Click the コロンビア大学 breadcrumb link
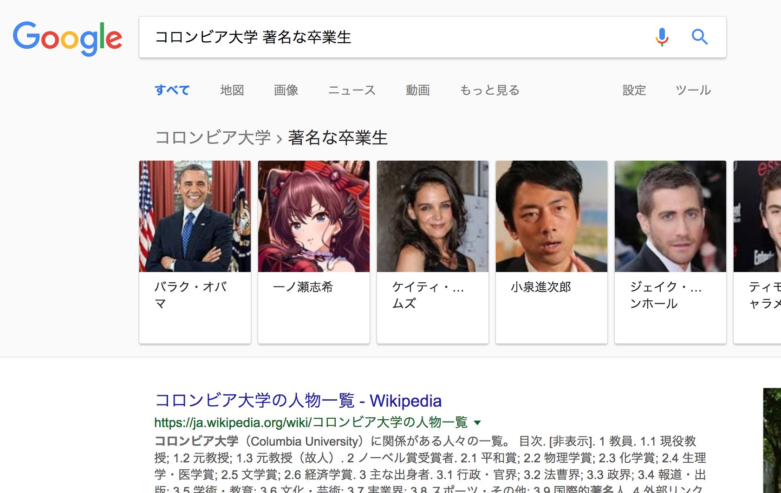 pos(213,138)
